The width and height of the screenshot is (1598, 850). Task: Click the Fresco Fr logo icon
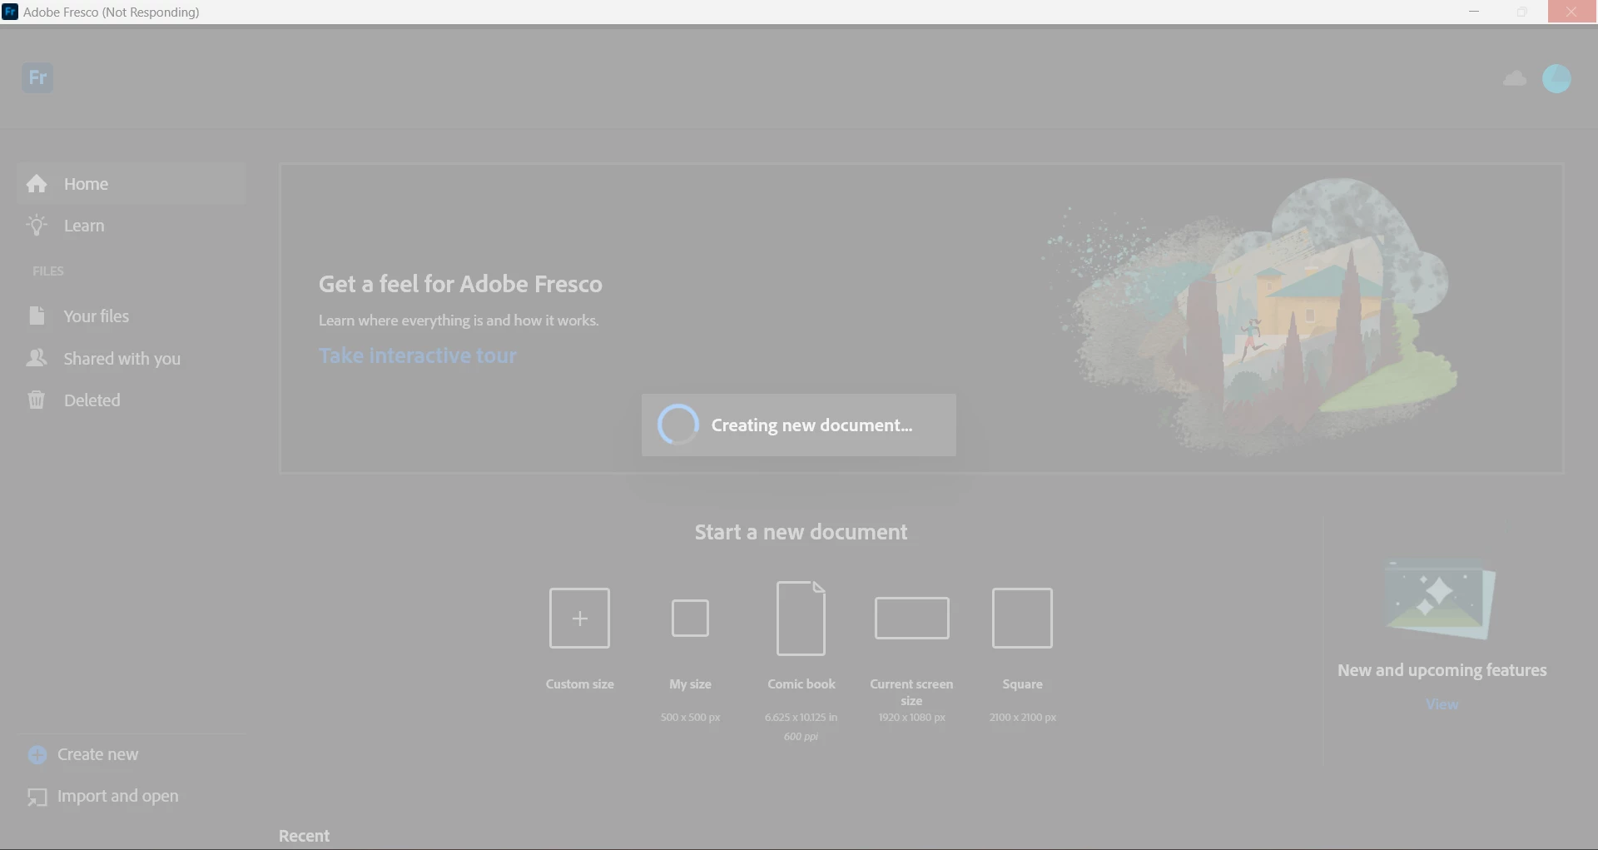[37, 77]
